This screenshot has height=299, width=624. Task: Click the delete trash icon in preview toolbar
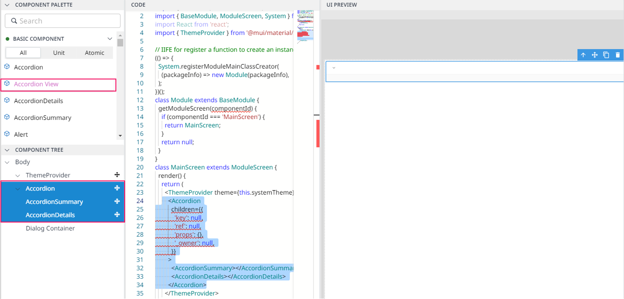[x=618, y=55]
